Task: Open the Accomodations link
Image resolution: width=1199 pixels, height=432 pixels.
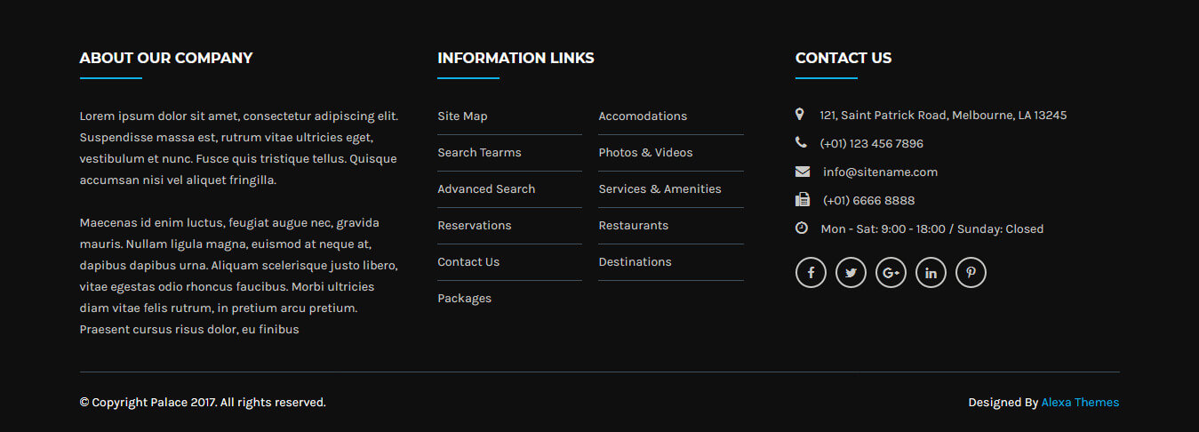Action: 643,116
